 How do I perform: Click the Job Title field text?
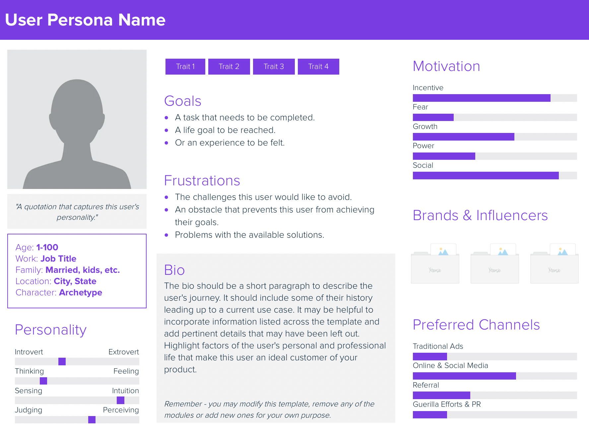click(x=58, y=259)
